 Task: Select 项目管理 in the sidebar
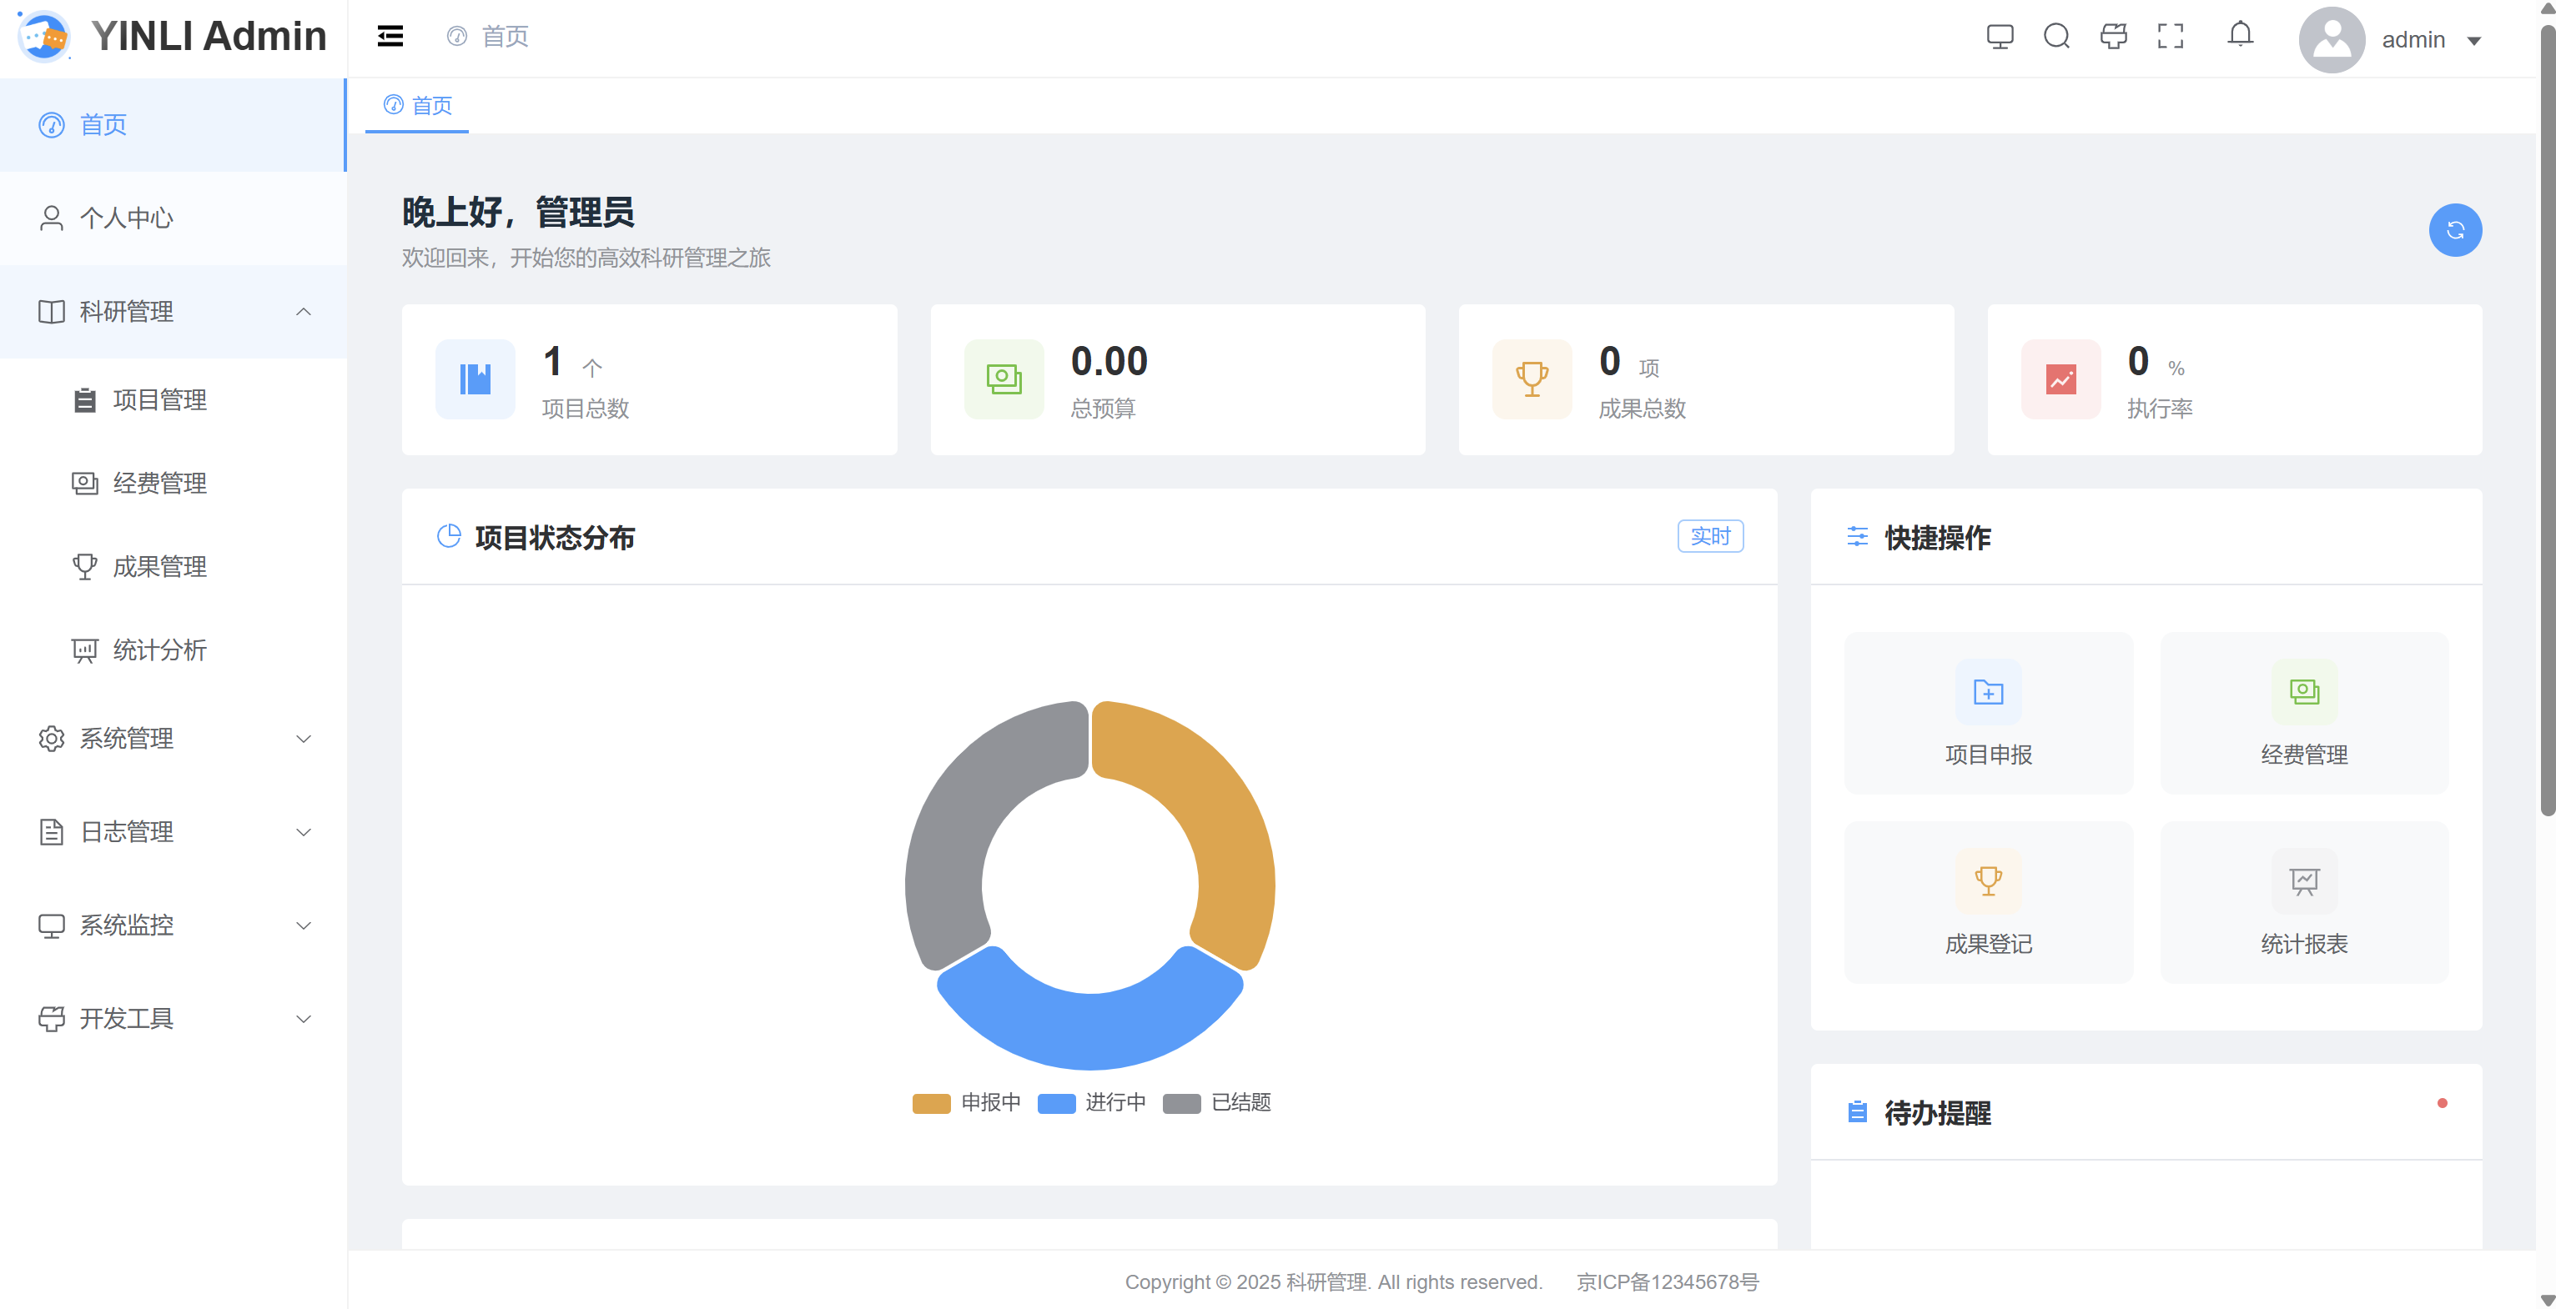click(158, 399)
